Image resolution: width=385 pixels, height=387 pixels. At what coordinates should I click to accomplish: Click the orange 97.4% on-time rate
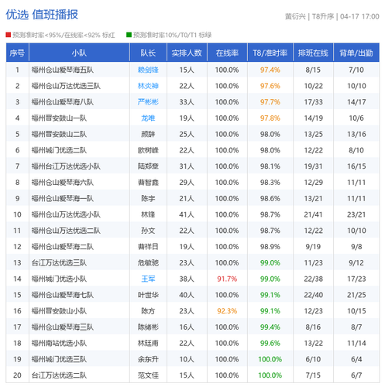(270, 70)
